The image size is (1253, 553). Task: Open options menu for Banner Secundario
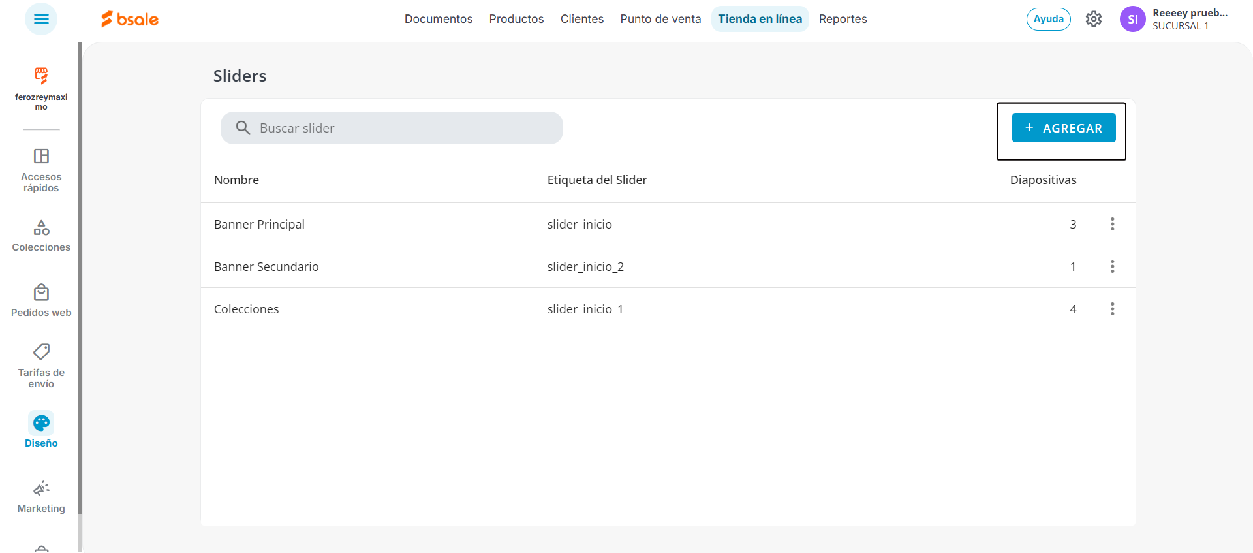click(1113, 266)
